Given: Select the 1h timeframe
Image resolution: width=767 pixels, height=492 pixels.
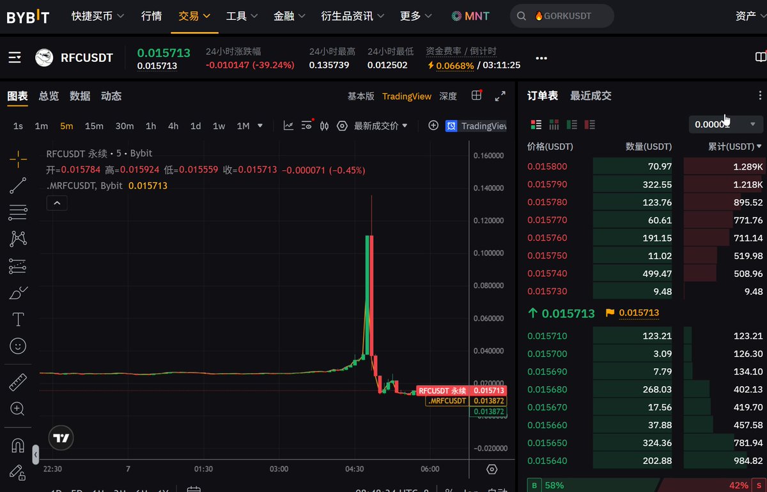Looking at the screenshot, I should click(151, 126).
